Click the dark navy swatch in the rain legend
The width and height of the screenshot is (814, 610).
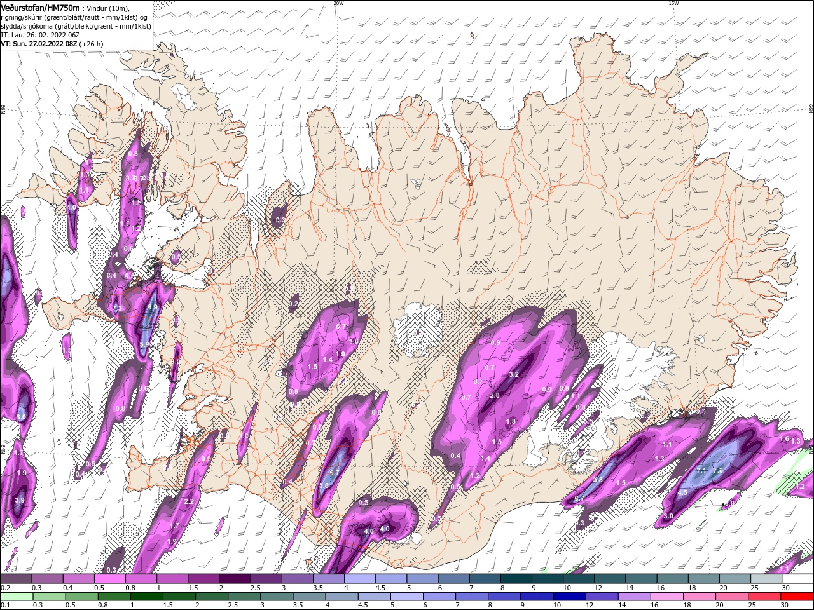[569, 597]
